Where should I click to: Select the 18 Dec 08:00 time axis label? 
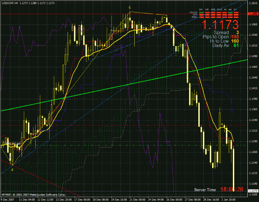click(101, 200)
